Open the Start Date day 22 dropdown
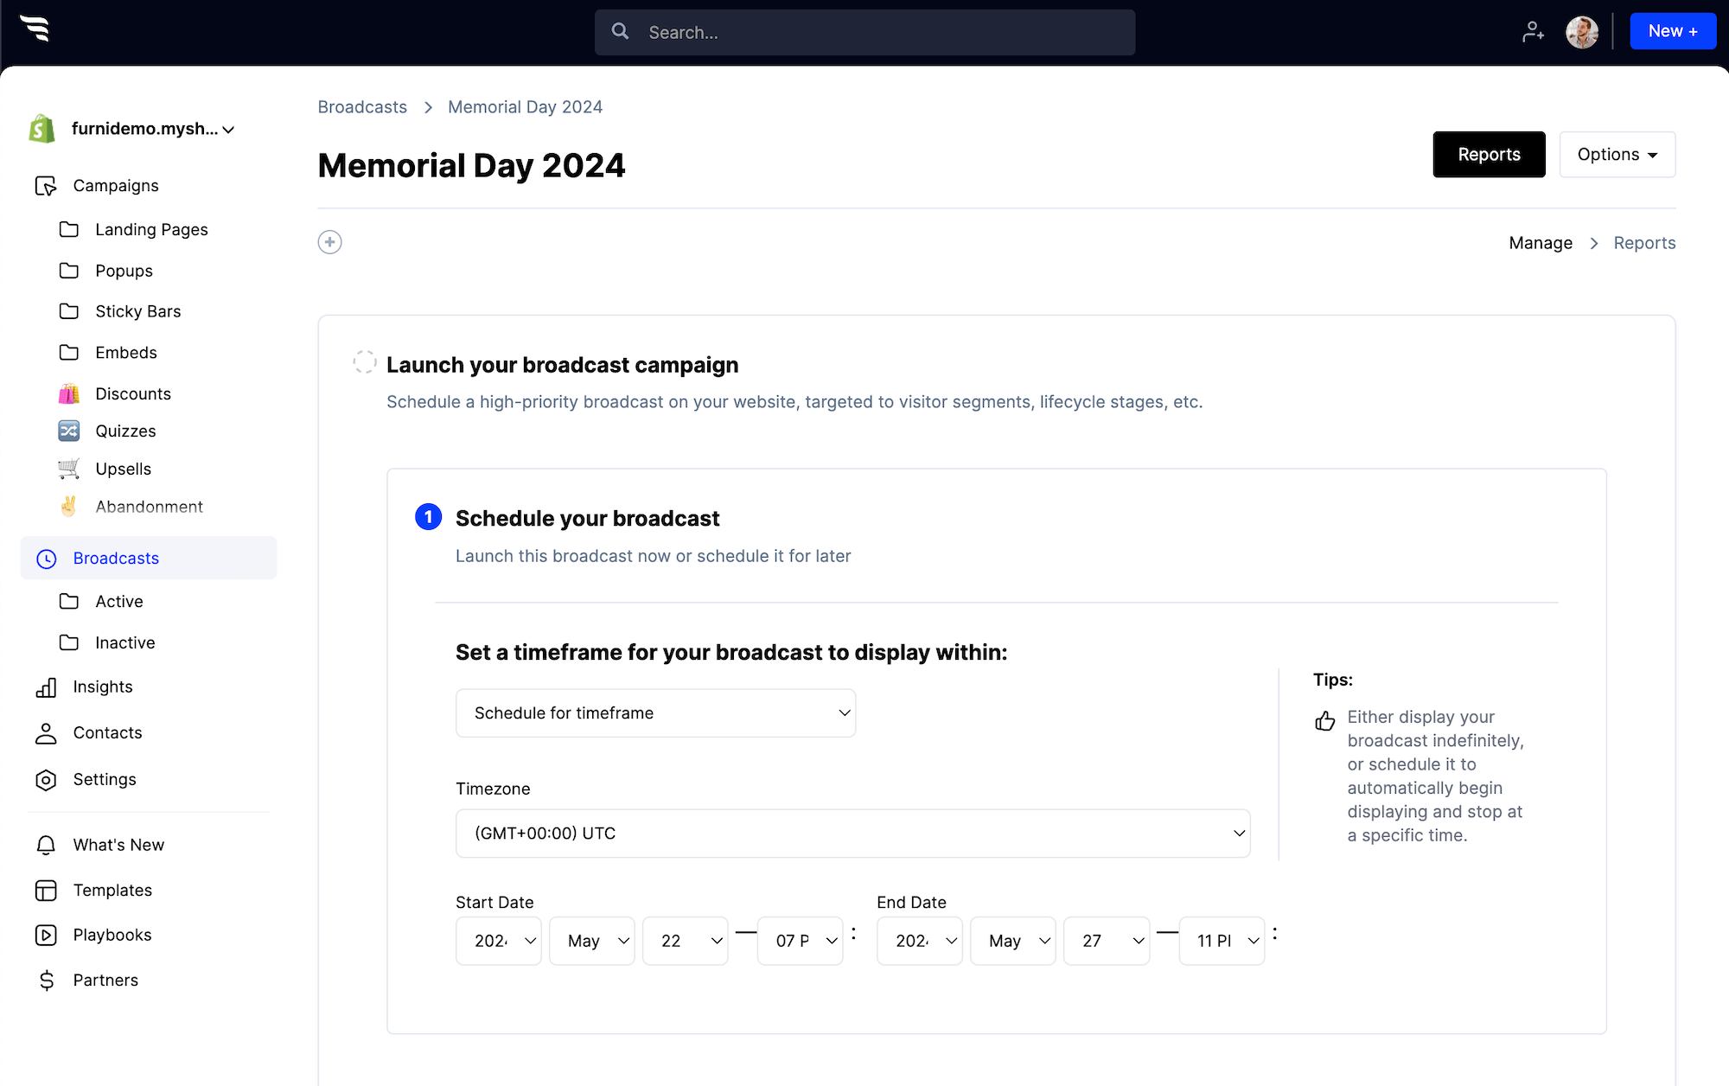The height and width of the screenshot is (1086, 1729). pos(685,941)
